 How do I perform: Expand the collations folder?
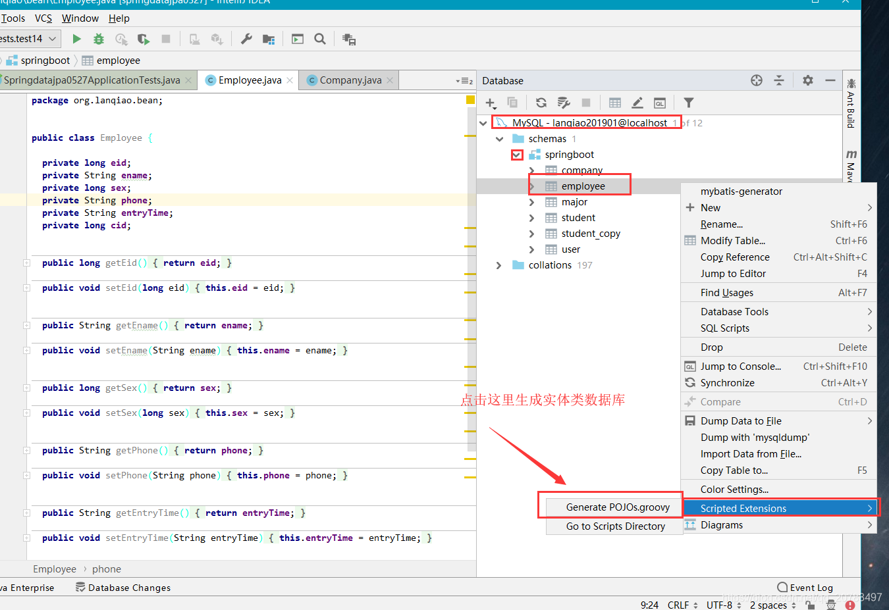tap(498, 265)
